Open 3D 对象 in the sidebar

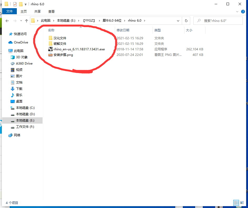click(x=22, y=57)
